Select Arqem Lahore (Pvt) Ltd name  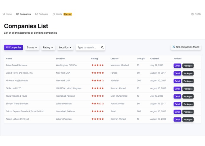coord(17,119)
